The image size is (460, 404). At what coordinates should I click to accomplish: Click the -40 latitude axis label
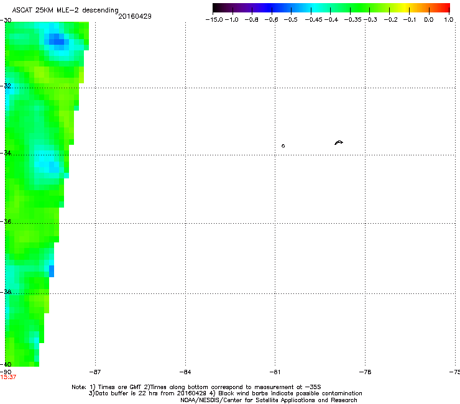pyautogui.click(x=6, y=364)
